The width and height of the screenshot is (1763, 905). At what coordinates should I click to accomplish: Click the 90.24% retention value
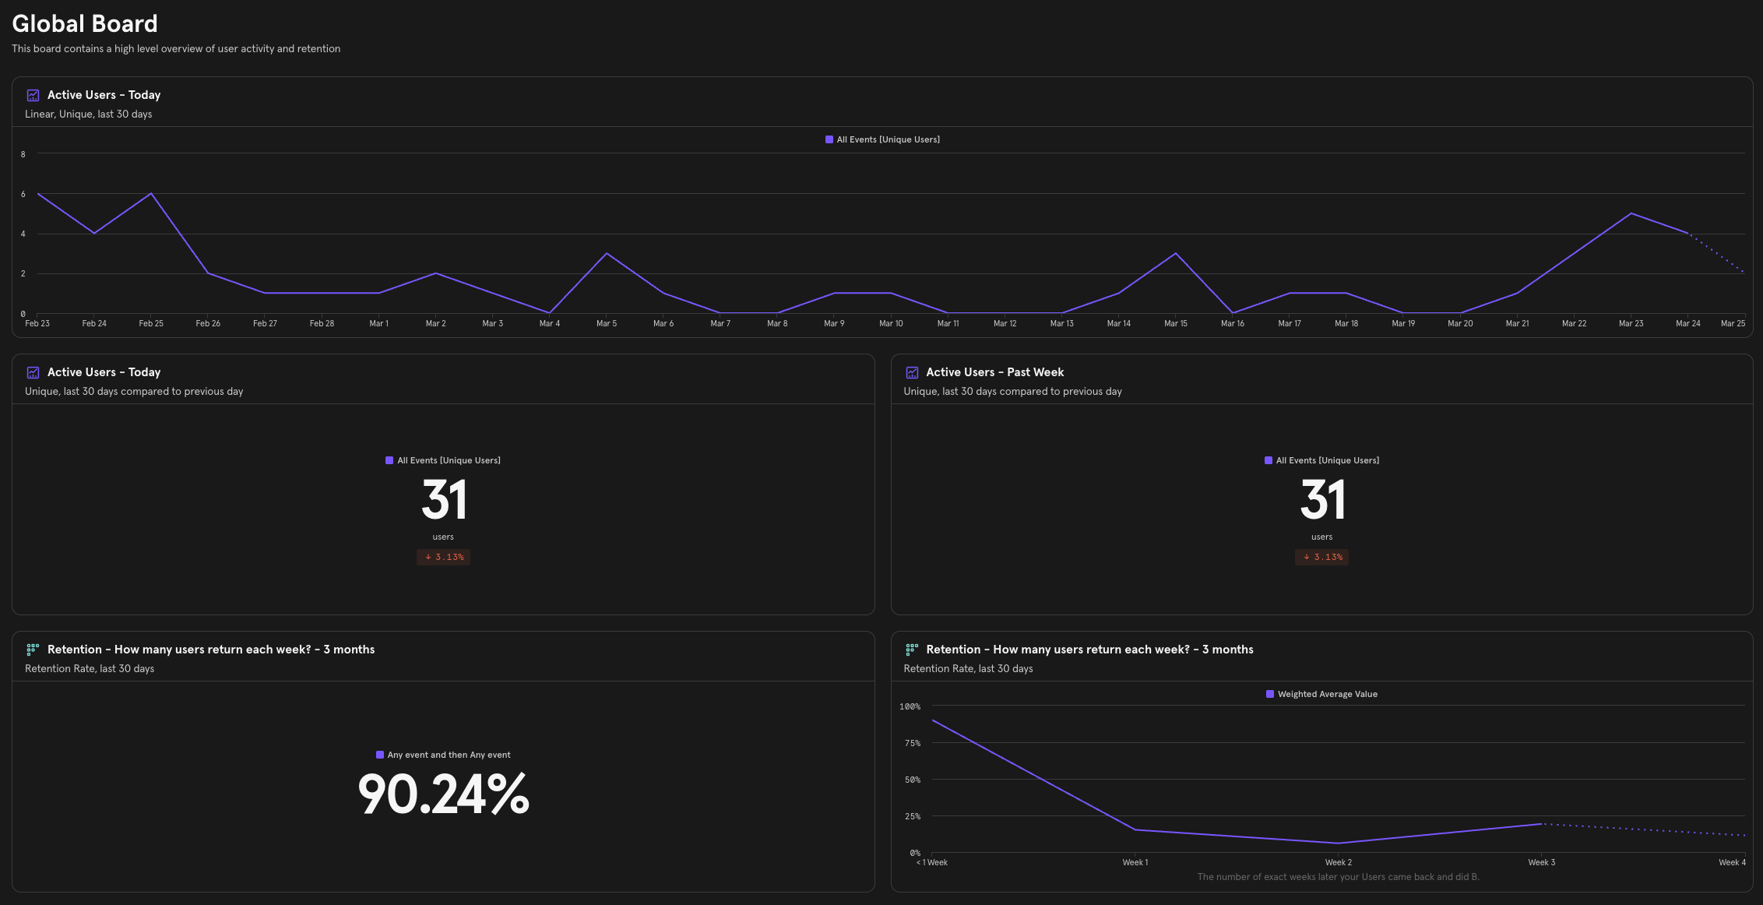click(442, 796)
